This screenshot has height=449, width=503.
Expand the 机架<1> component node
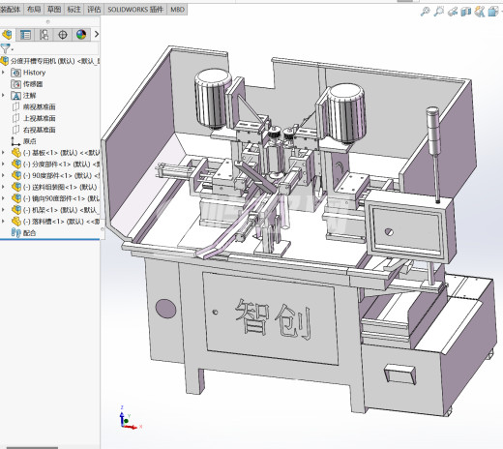click(x=3, y=210)
